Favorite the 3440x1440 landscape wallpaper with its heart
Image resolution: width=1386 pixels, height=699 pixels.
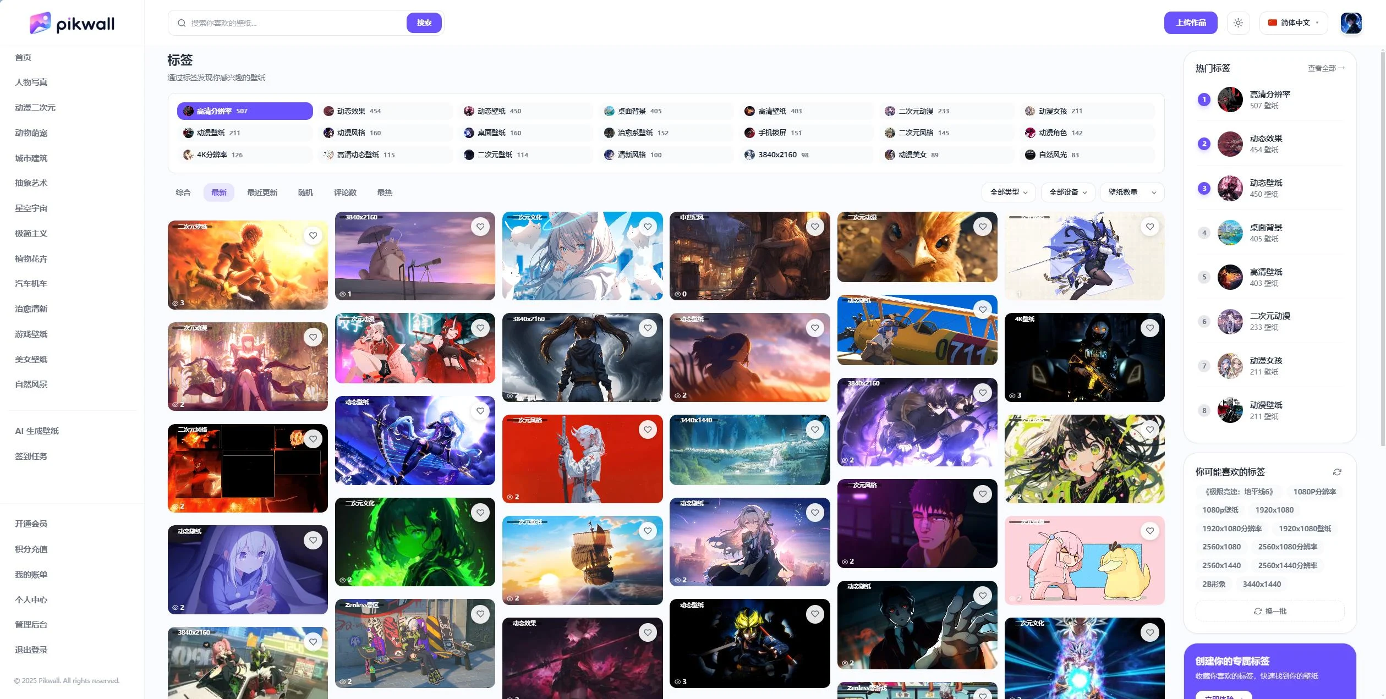tap(815, 430)
